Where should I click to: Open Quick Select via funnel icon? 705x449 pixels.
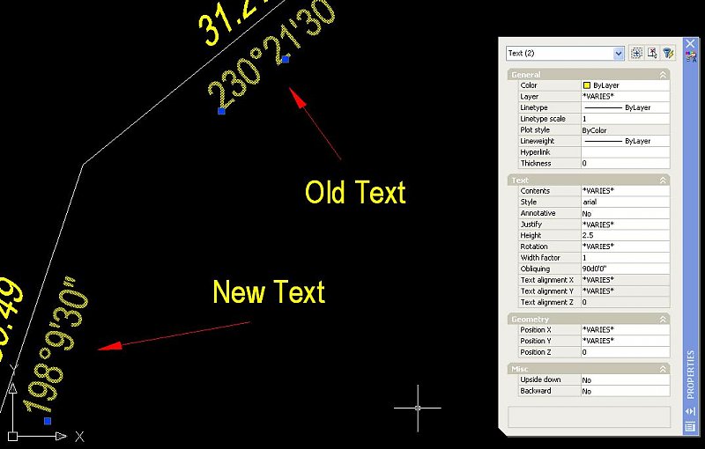click(668, 53)
